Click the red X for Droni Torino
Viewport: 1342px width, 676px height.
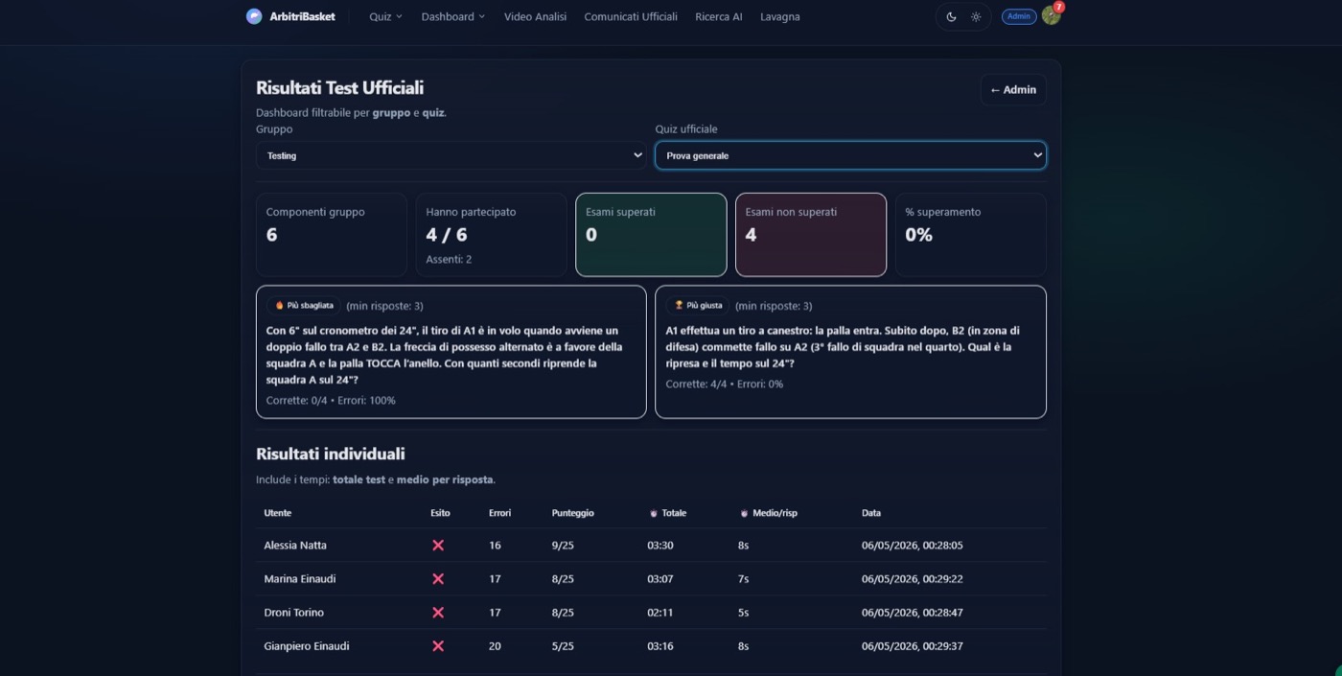pos(438,612)
